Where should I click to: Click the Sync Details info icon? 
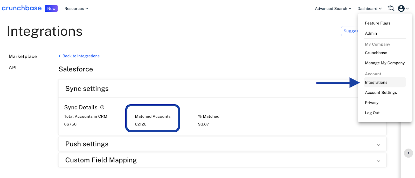pyautogui.click(x=102, y=107)
